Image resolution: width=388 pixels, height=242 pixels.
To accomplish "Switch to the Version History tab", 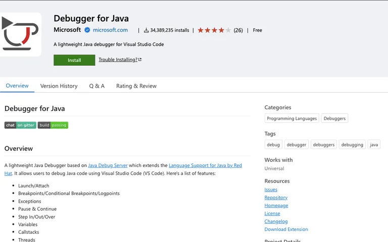I will [59, 86].
